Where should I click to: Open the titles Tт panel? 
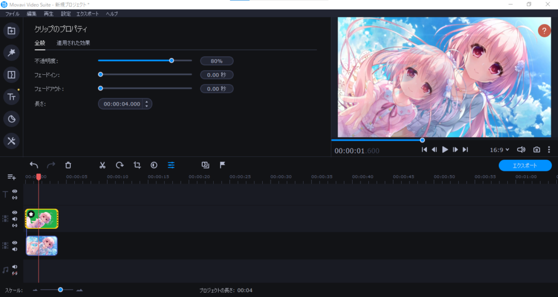(x=11, y=97)
